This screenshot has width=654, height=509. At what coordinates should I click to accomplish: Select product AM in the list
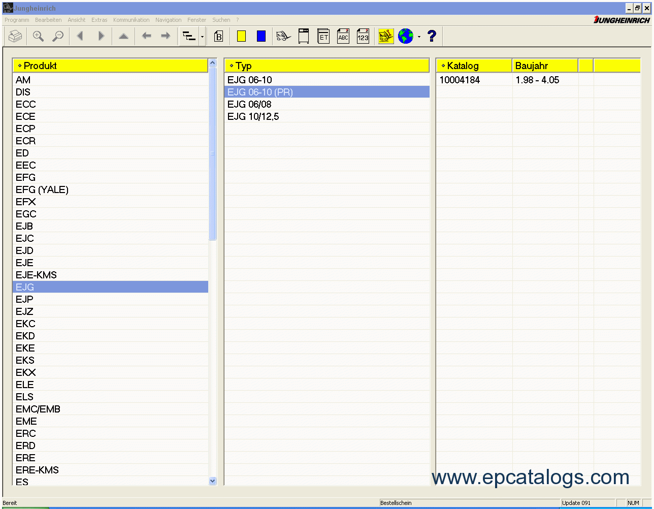click(x=110, y=80)
